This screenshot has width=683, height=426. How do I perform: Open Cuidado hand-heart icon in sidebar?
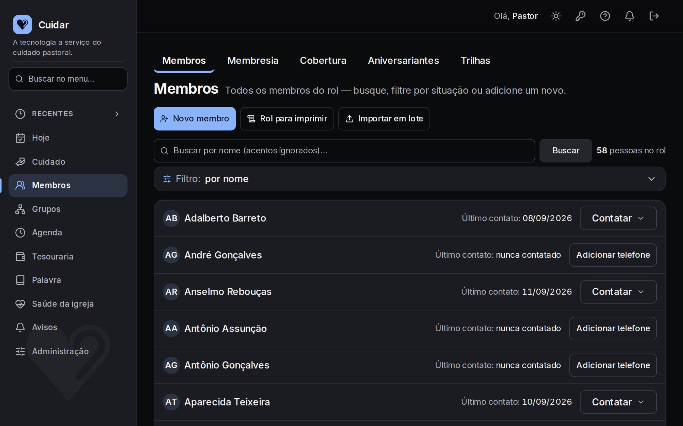[x=20, y=162]
